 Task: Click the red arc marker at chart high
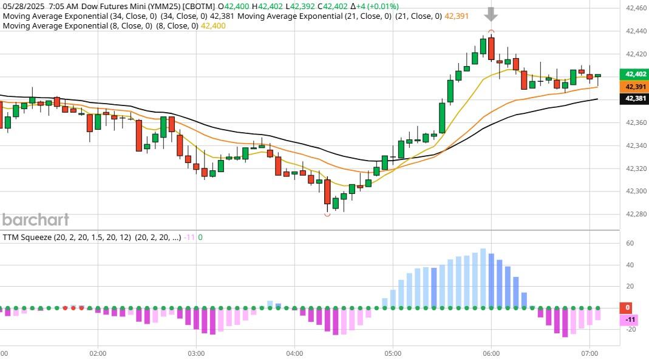[491, 31]
